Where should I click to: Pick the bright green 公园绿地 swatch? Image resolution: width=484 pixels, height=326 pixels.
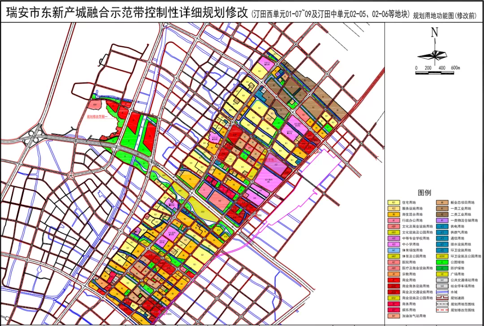click(x=442, y=262)
